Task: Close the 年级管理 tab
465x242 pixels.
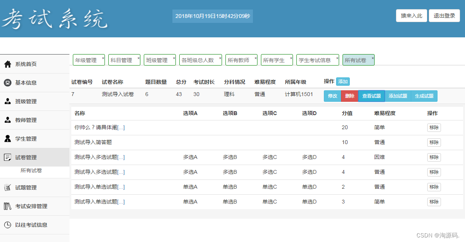Action: [103, 58]
